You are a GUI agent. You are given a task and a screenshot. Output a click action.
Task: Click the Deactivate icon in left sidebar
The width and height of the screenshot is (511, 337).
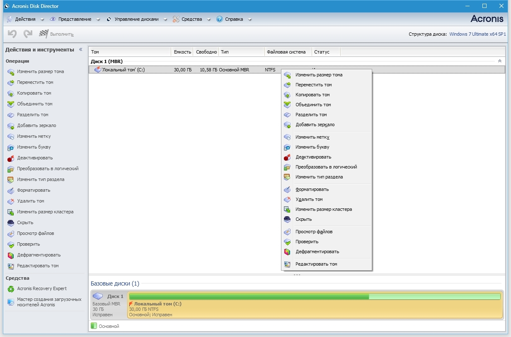[x=11, y=158]
